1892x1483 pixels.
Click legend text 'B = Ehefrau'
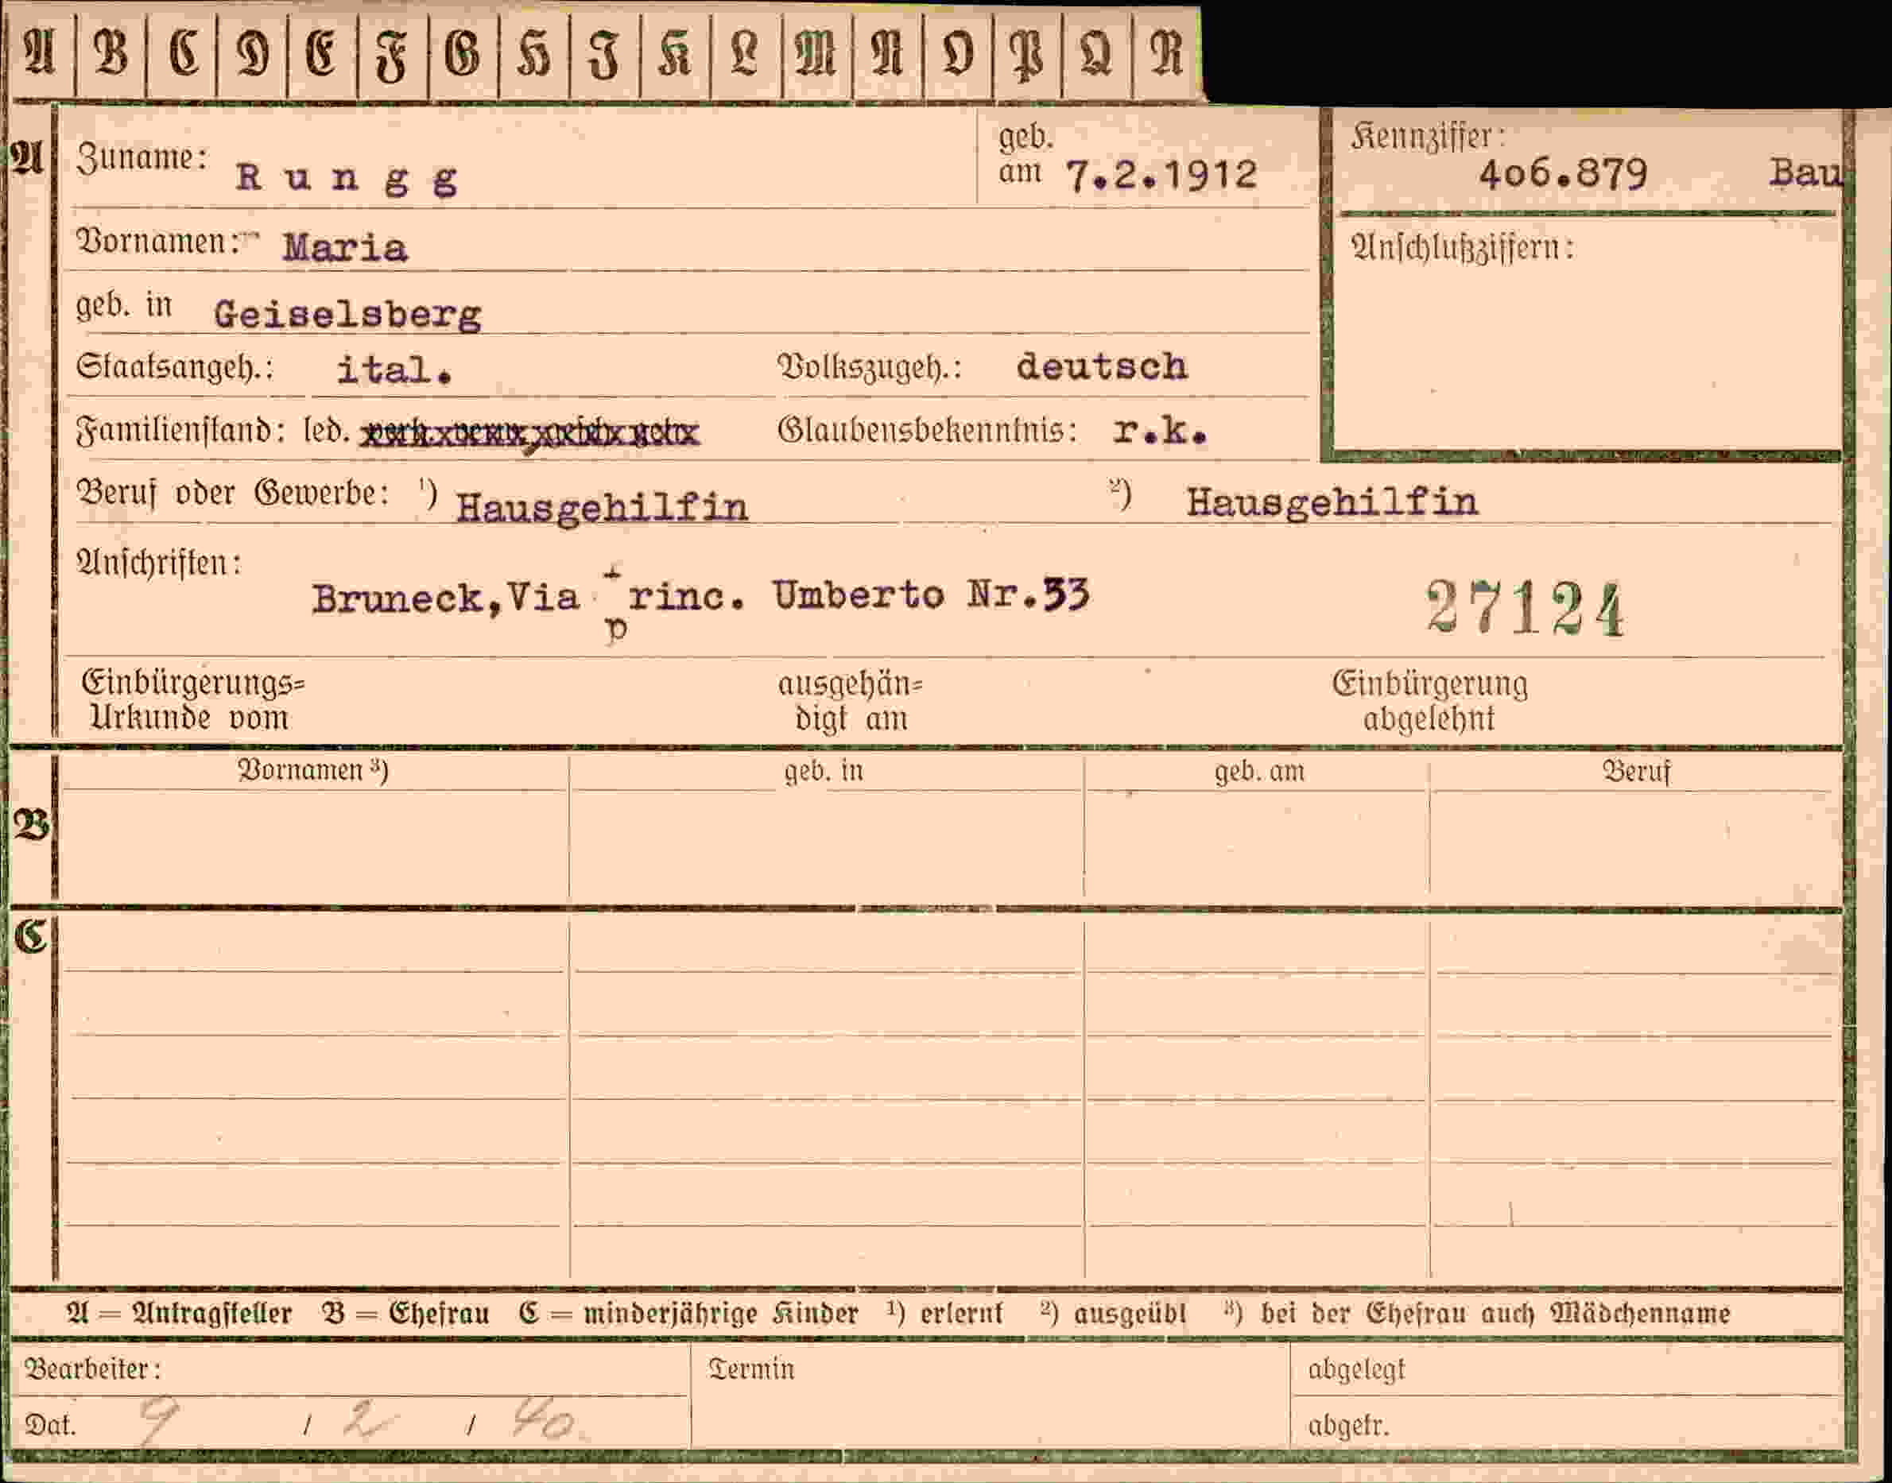point(405,1314)
